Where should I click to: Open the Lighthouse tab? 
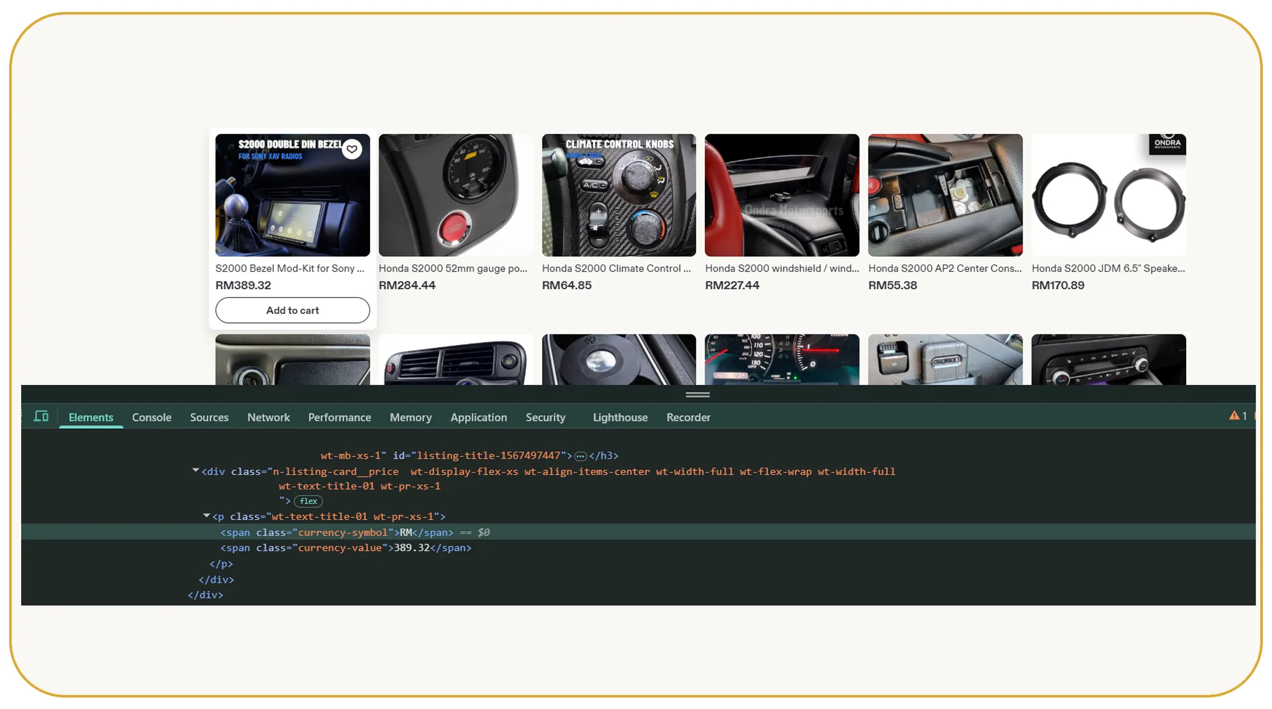(x=620, y=417)
